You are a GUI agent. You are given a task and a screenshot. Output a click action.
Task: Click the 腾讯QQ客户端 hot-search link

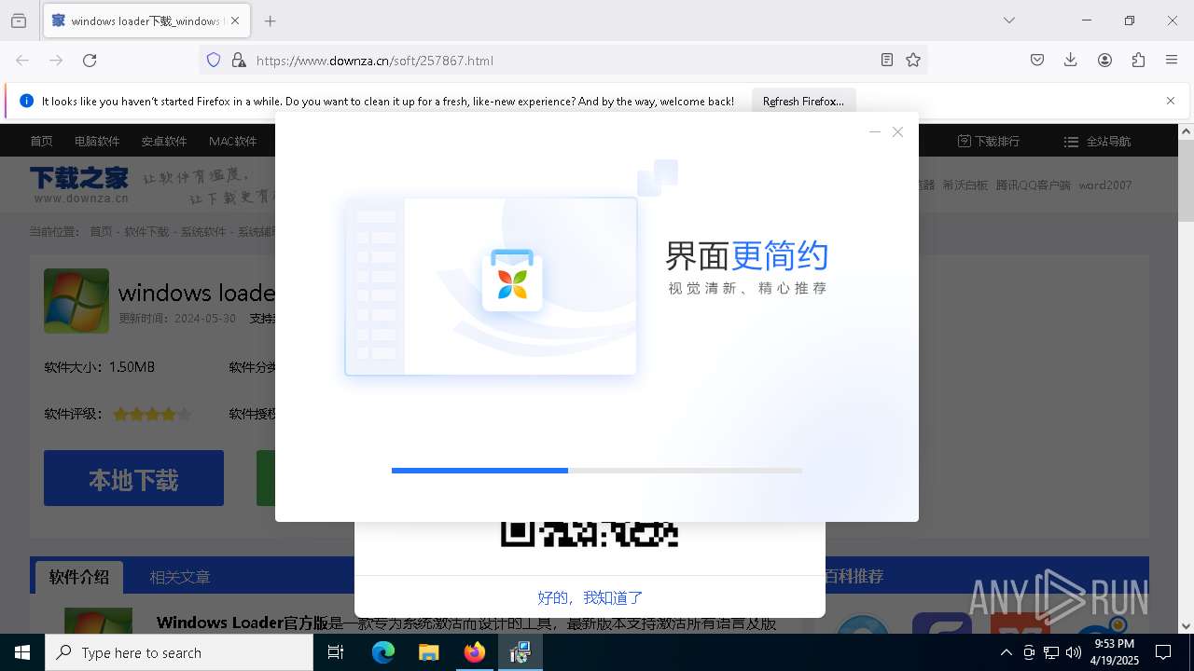pos(1034,185)
